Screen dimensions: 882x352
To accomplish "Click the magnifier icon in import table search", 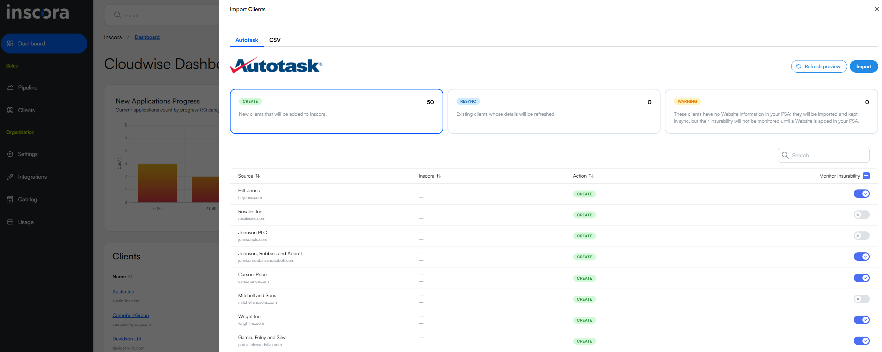I will pos(785,155).
